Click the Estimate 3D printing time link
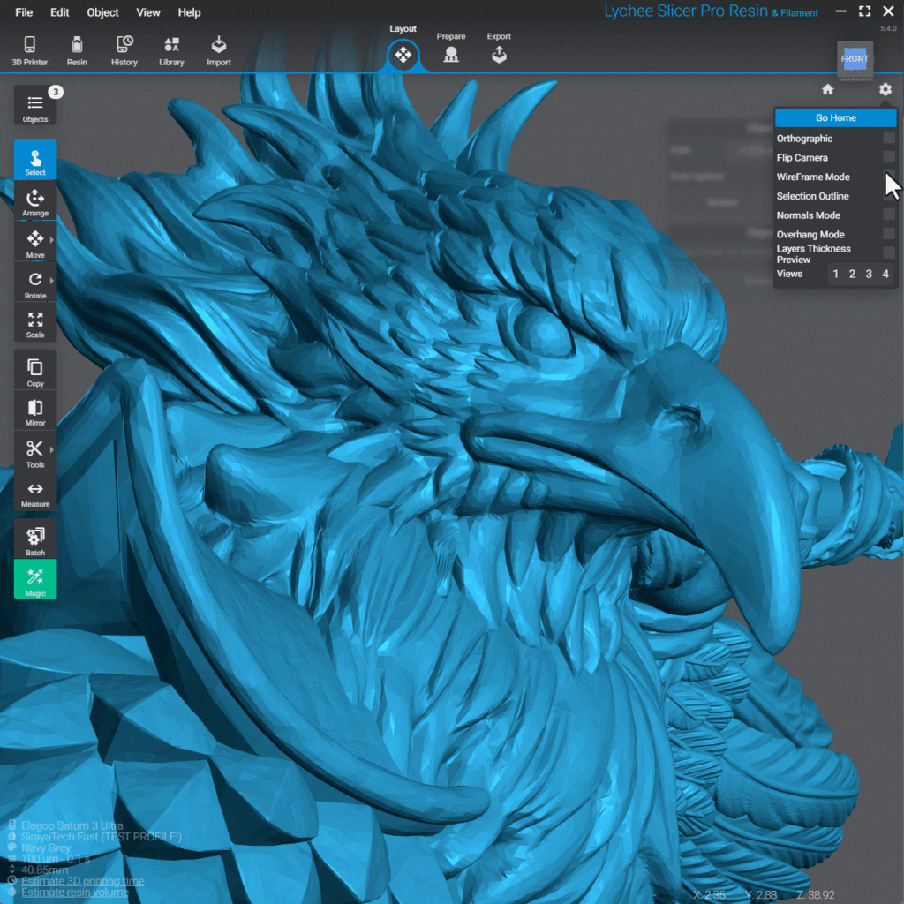Screen dimensions: 904x904 tap(82, 881)
